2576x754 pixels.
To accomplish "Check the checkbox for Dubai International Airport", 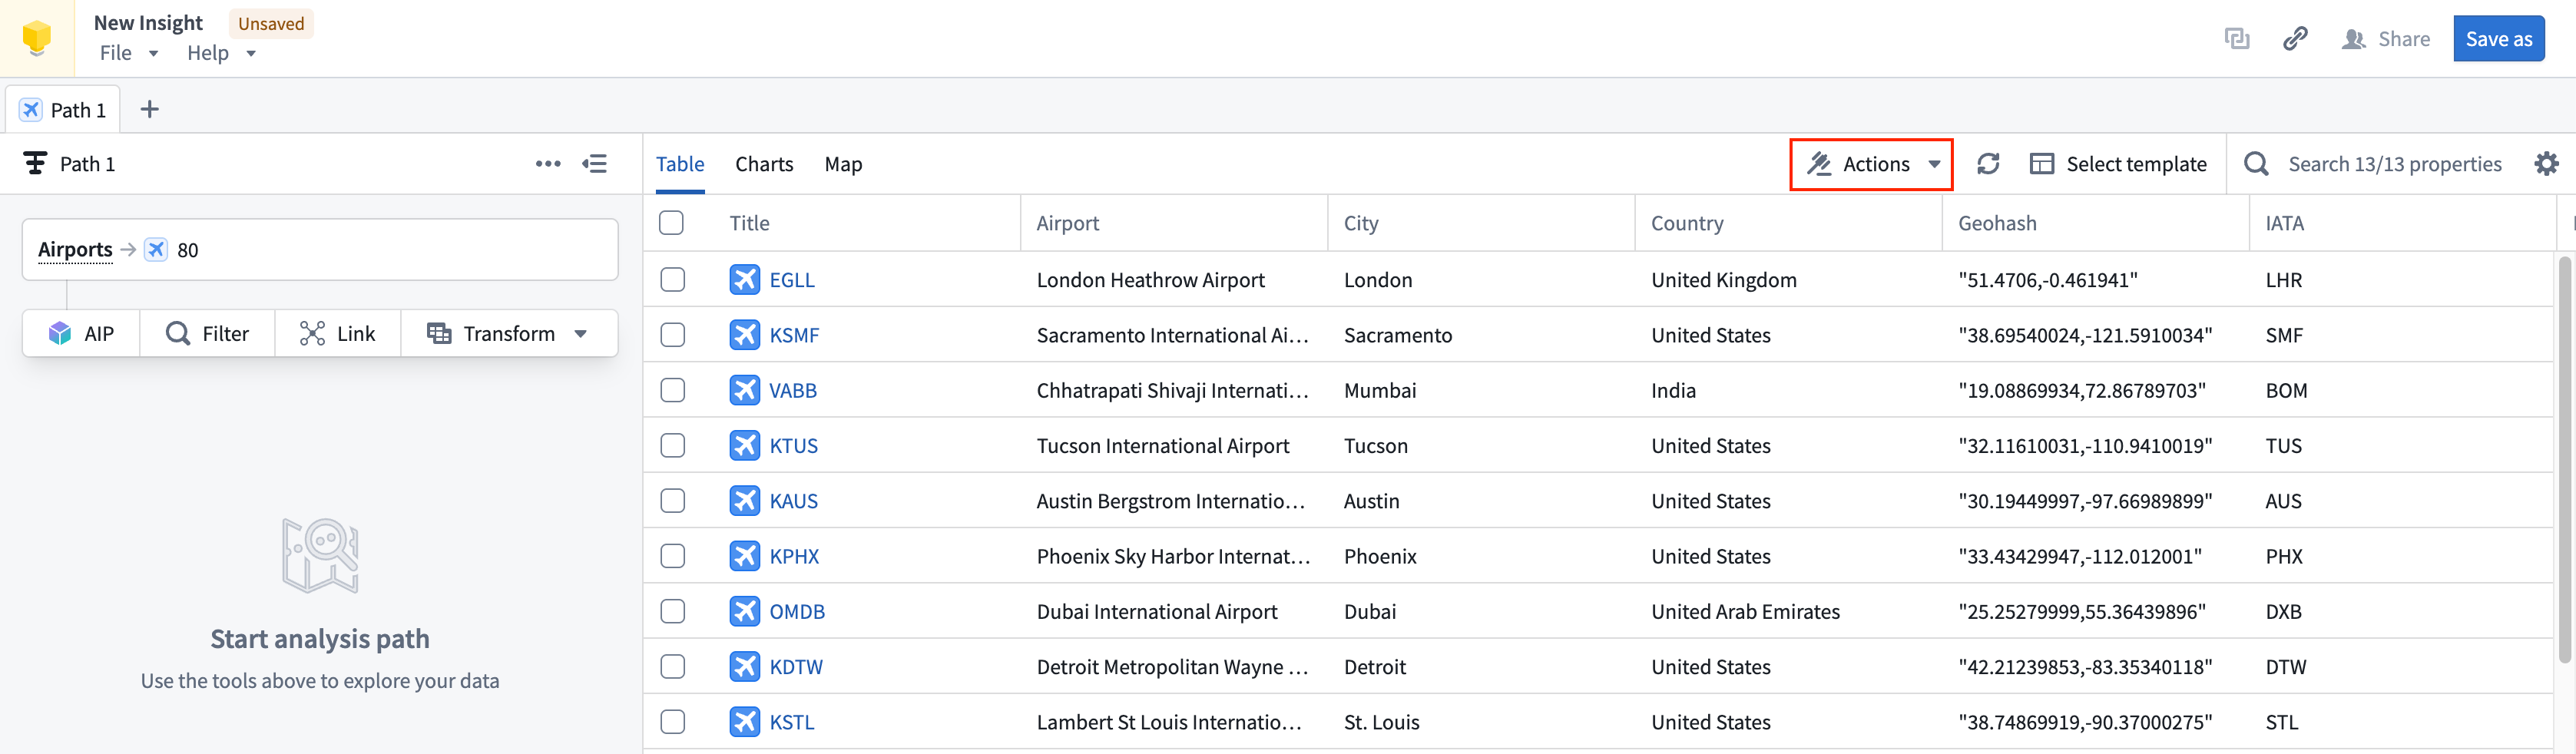I will point(672,611).
